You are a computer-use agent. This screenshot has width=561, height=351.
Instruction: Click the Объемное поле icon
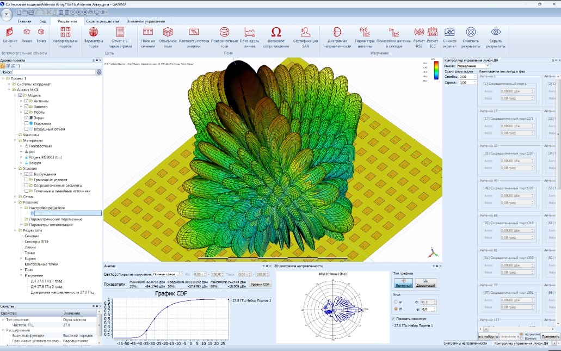[x=168, y=33]
